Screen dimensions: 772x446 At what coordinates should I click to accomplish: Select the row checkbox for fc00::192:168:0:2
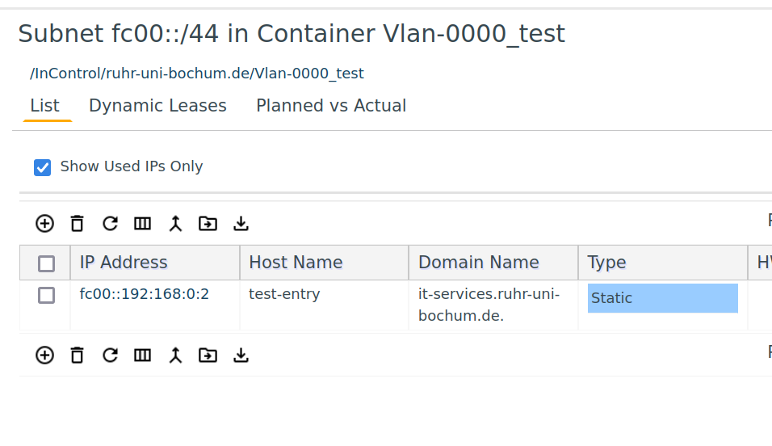click(x=46, y=295)
